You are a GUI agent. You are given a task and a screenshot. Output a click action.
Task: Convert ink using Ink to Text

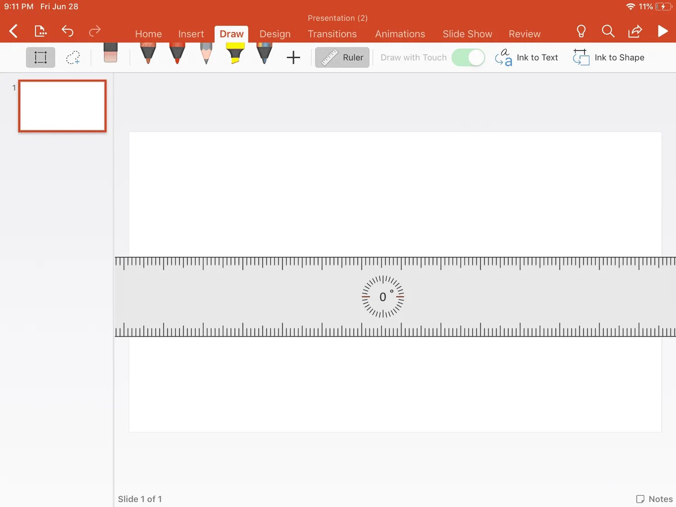(x=526, y=58)
